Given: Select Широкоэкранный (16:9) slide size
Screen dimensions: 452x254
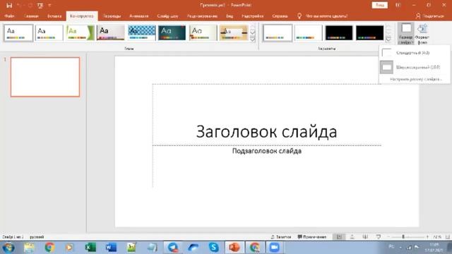Looking at the screenshot, I should [415, 67].
